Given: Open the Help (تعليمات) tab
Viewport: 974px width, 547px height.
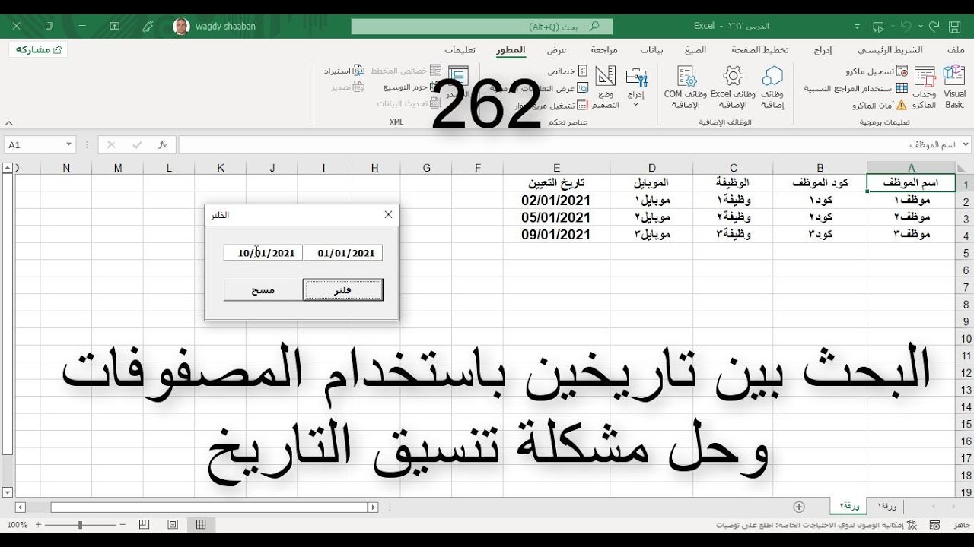Looking at the screenshot, I should click(x=460, y=50).
